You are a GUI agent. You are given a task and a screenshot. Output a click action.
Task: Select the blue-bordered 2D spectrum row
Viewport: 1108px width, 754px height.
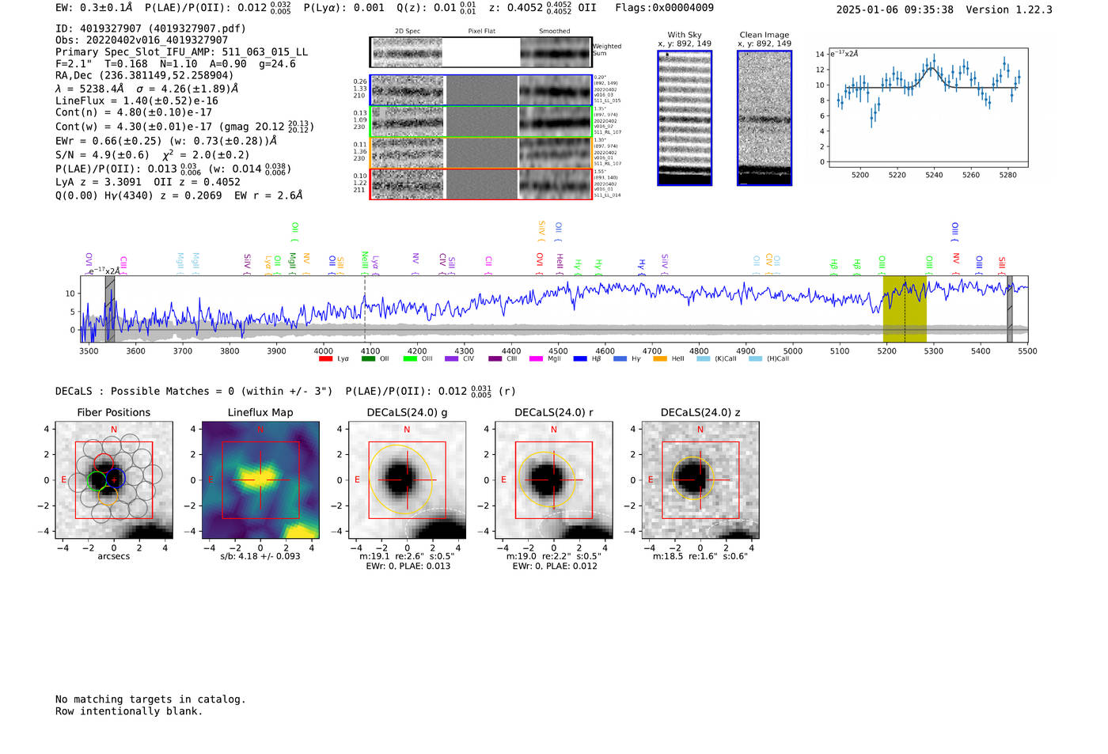pyautogui.click(x=481, y=90)
